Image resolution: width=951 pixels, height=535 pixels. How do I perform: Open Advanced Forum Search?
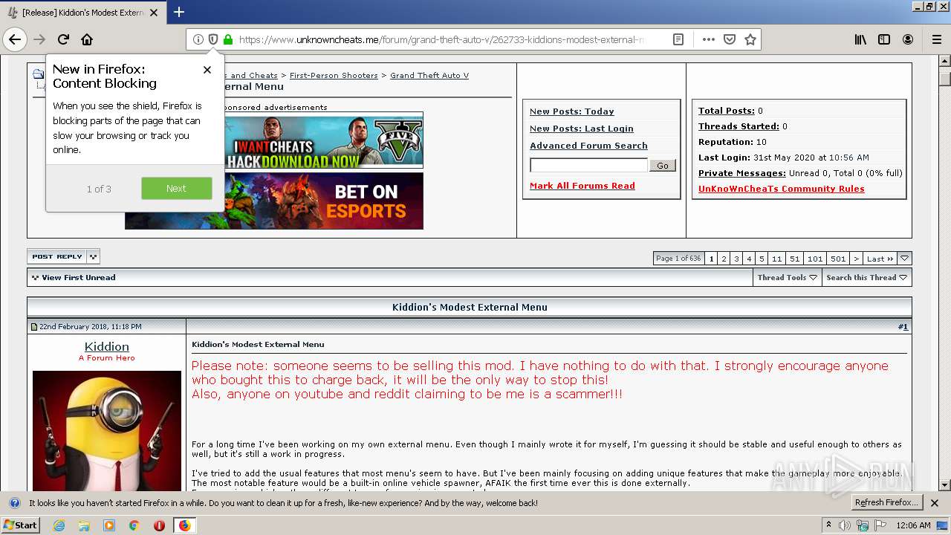coord(588,146)
